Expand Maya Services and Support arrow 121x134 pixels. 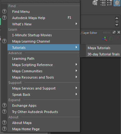coord(76,88)
